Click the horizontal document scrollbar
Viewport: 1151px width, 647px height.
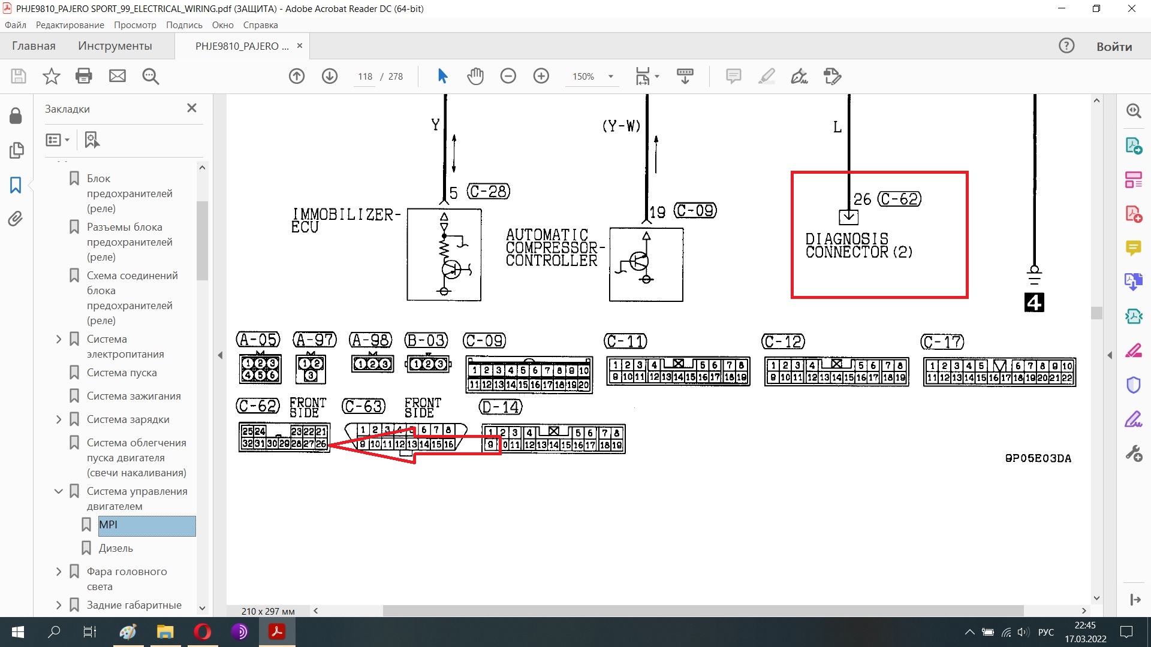tap(703, 611)
